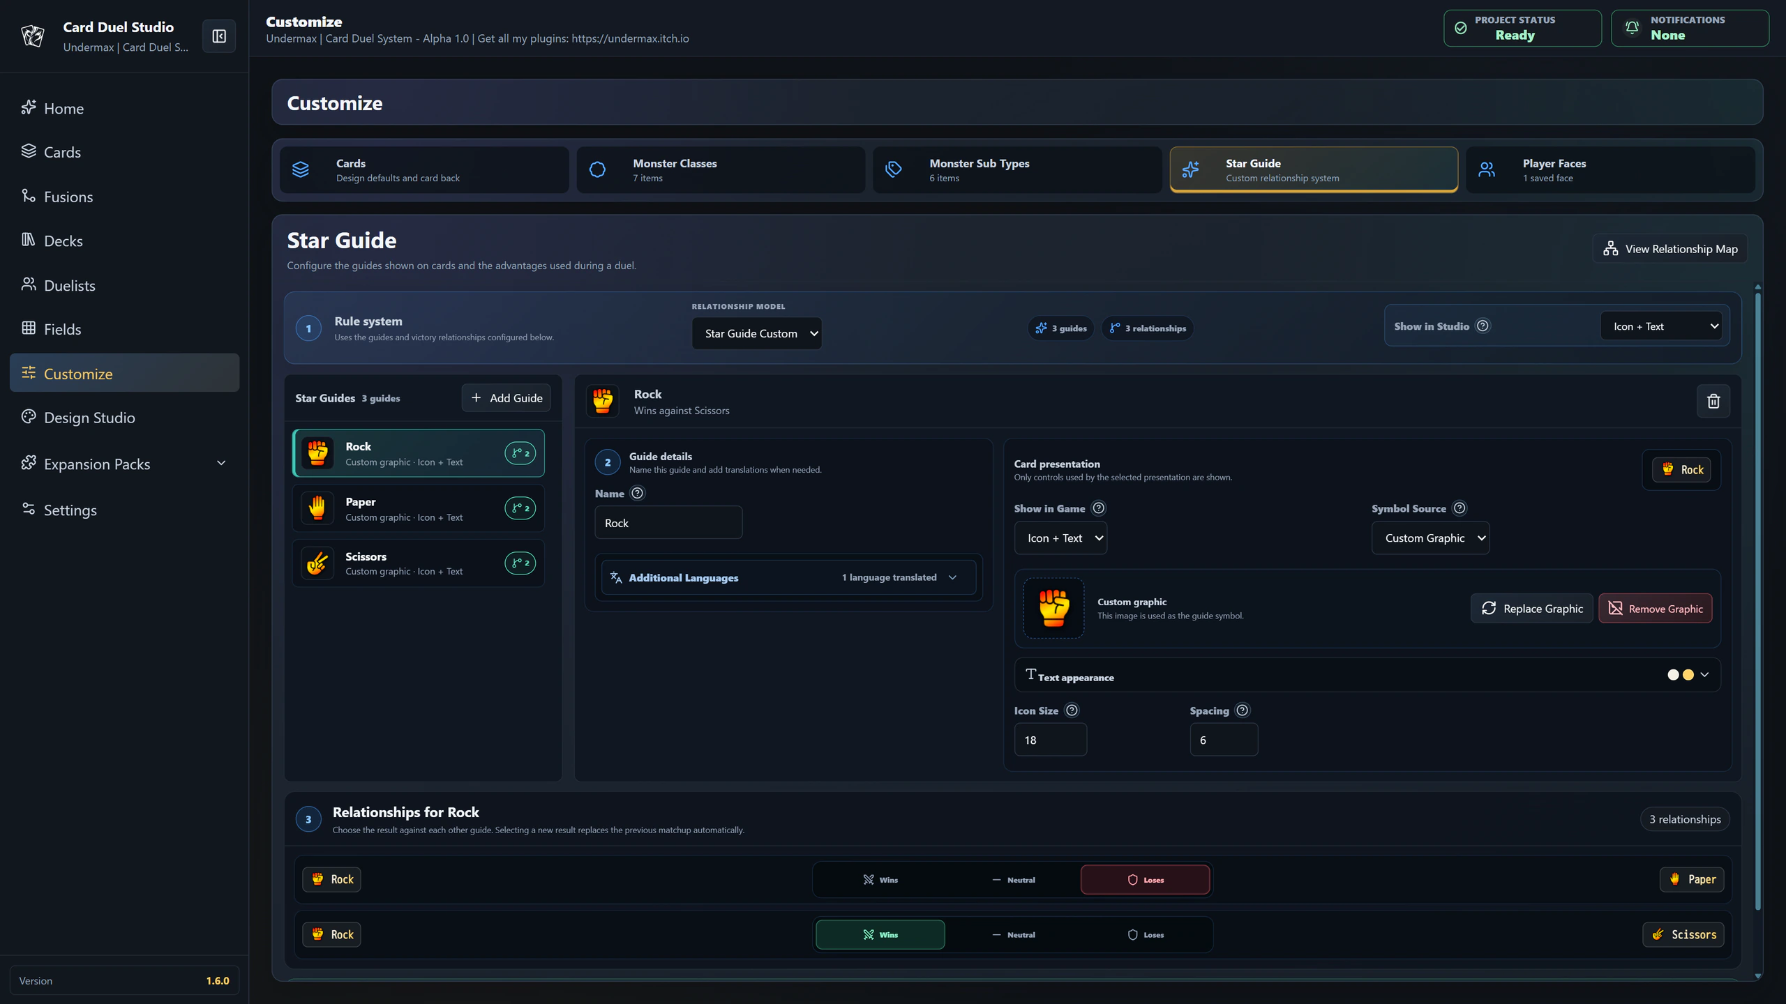Click the white text color swatch

click(x=1673, y=675)
